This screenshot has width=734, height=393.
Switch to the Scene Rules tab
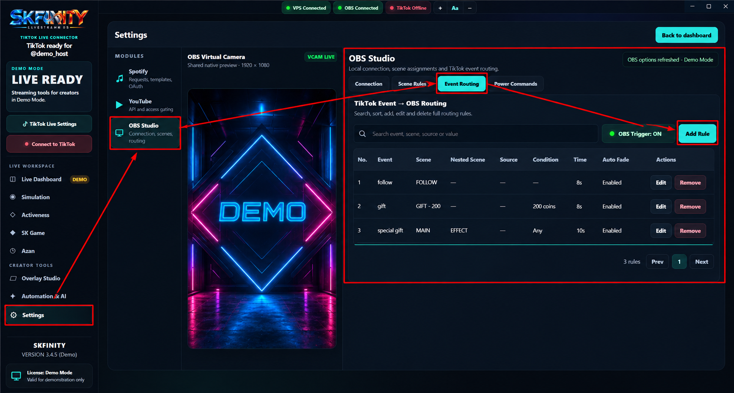click(x=412, y=84)
